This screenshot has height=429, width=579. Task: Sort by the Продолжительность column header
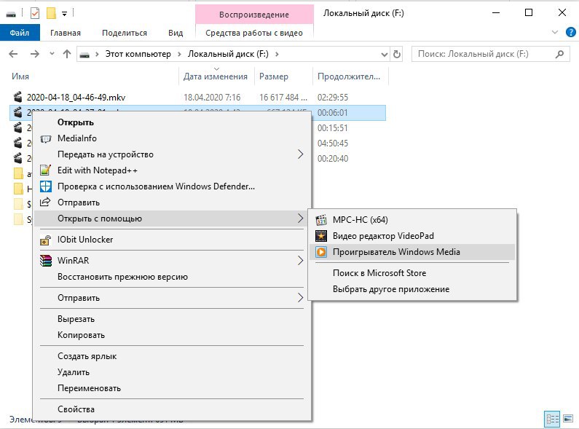(350, 76)
